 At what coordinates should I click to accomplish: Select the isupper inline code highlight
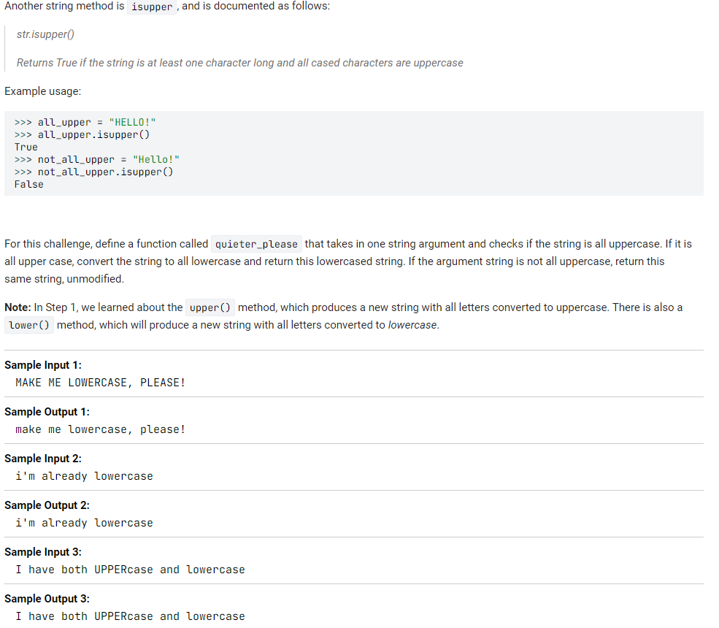151,7
